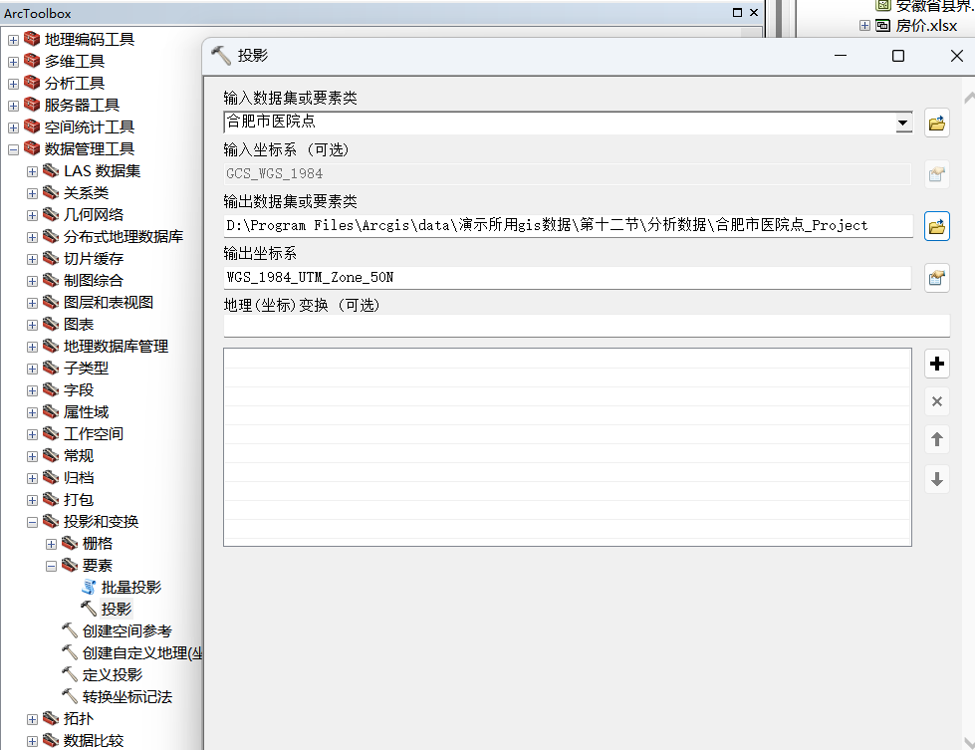Browse for input dataset folder icon

[936, 123]
